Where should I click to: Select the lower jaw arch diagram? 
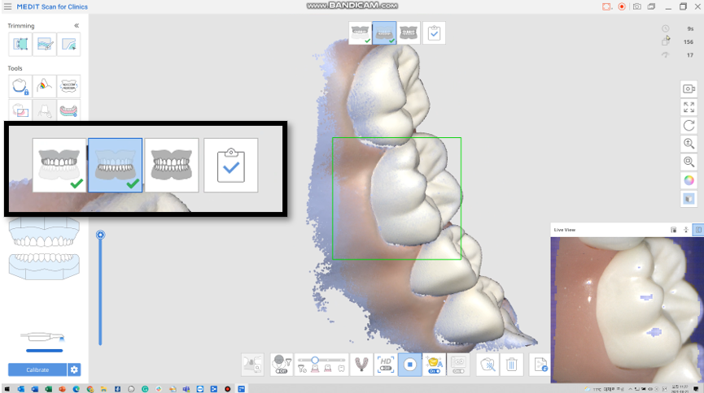pyautogui.click(x=44, y=266)
